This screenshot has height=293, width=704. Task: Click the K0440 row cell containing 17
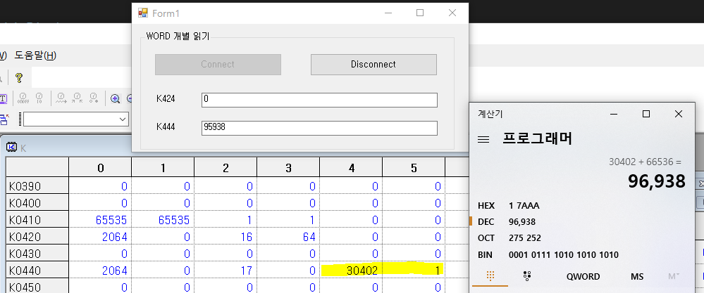click(x=226, y=271)
